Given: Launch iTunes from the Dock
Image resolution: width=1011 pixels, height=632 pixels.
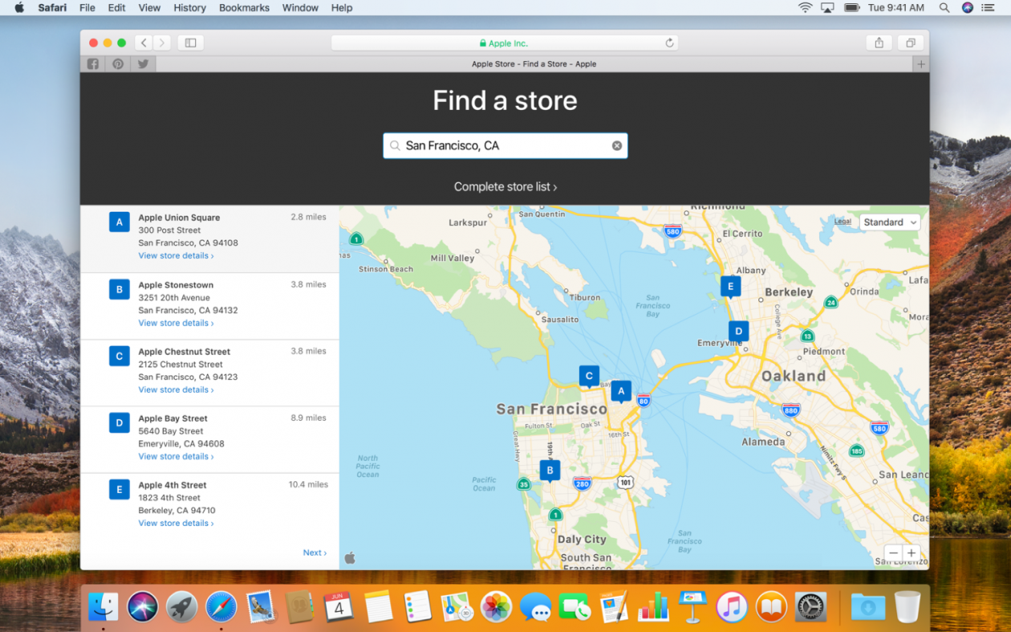Looking at the screenshot, I should coord(732,607).
